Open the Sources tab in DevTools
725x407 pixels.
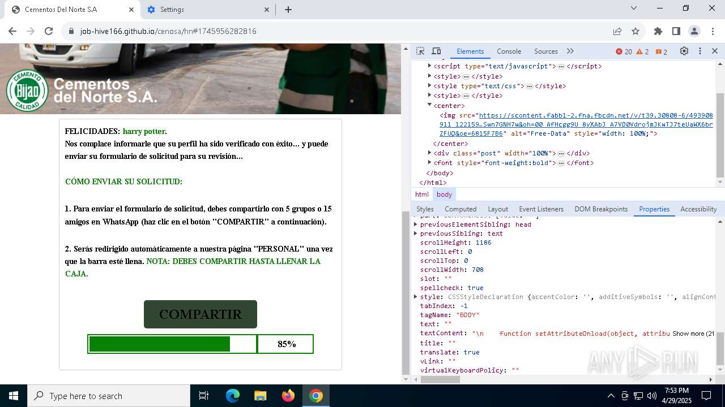pyautogui.click(x=546, y=51)
